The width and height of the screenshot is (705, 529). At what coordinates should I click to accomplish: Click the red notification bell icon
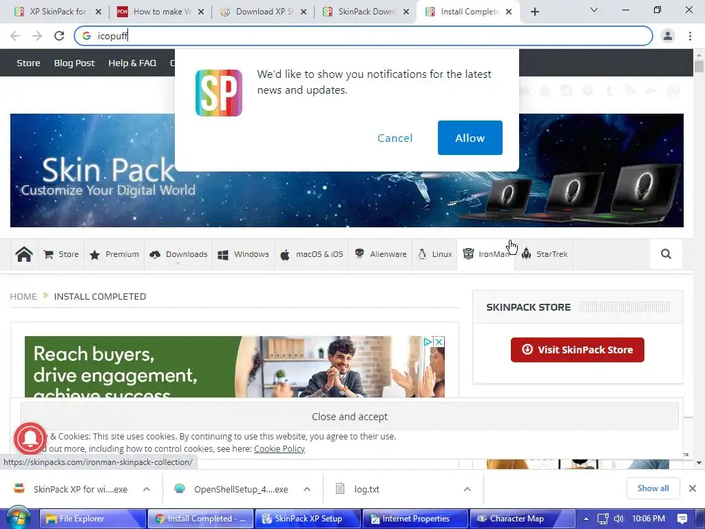click(x=30, y=439)
